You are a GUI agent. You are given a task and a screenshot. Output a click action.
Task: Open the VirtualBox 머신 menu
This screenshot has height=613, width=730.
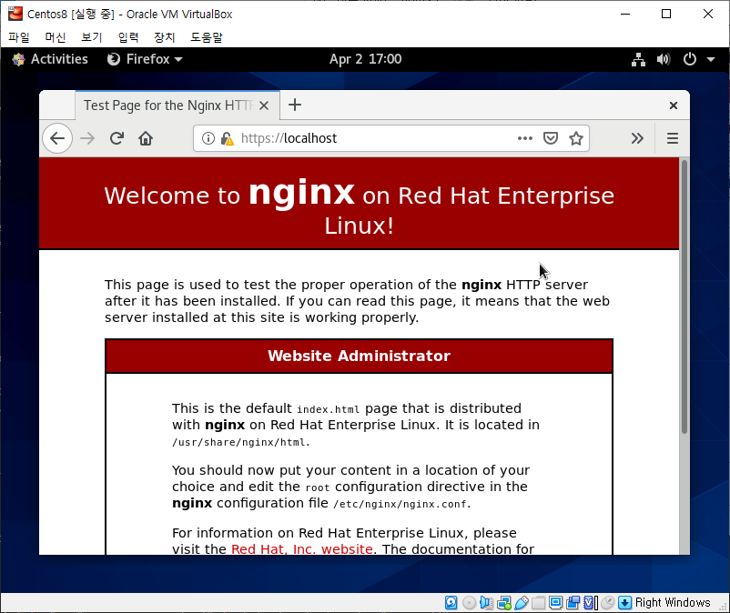pos(55,37)
